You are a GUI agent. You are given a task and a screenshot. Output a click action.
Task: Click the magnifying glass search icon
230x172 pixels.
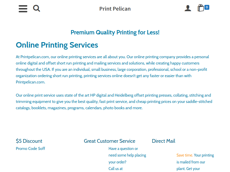pos(37,8)
